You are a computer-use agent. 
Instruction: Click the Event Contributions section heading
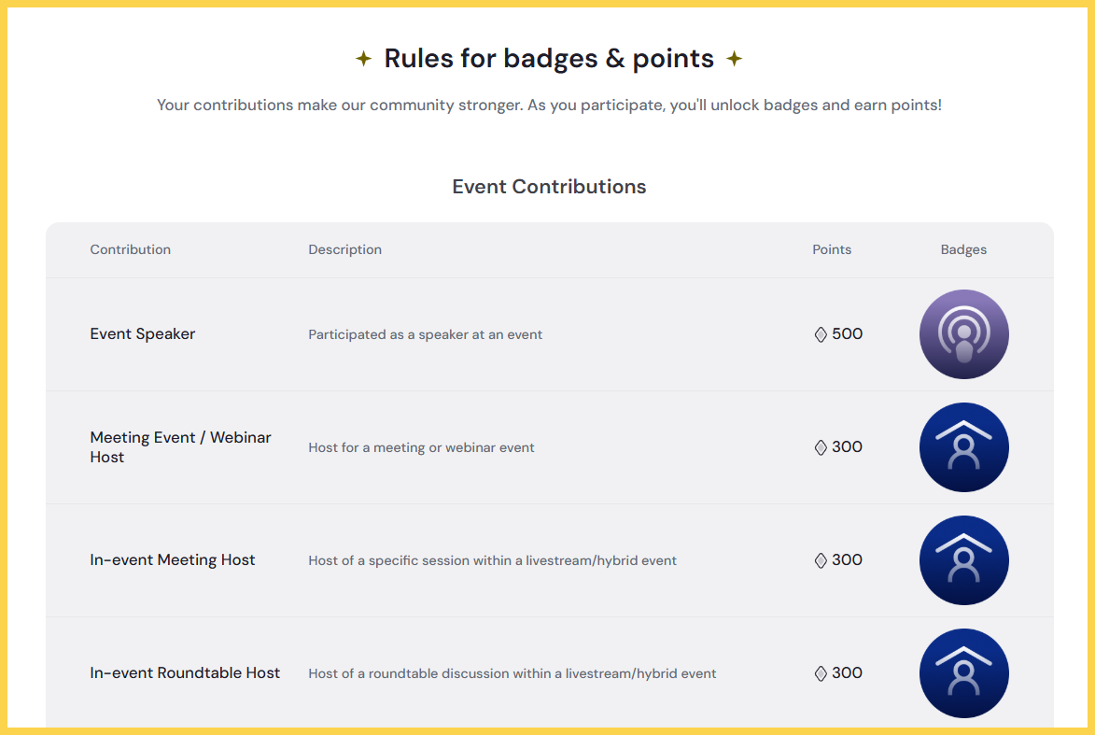pos(549,187)
